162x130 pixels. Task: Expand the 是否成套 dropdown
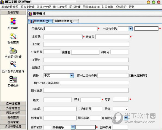pos(126,118)
